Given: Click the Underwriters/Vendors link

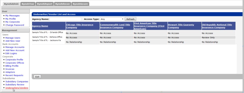Looking at the screenshot, I should pos(17,88).
